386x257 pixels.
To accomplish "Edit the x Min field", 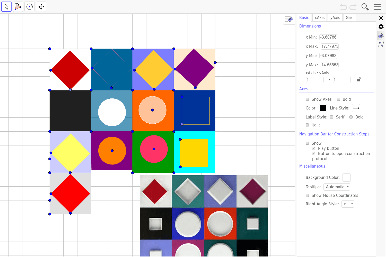I will click(x=328, y=37).
